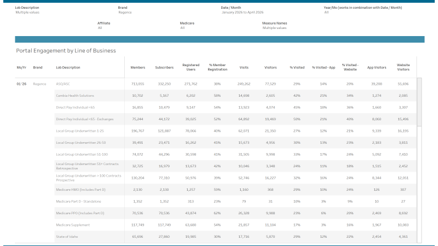Open the Lob Description filter dropdown
The image size is (438, 246).
[27, 11]
